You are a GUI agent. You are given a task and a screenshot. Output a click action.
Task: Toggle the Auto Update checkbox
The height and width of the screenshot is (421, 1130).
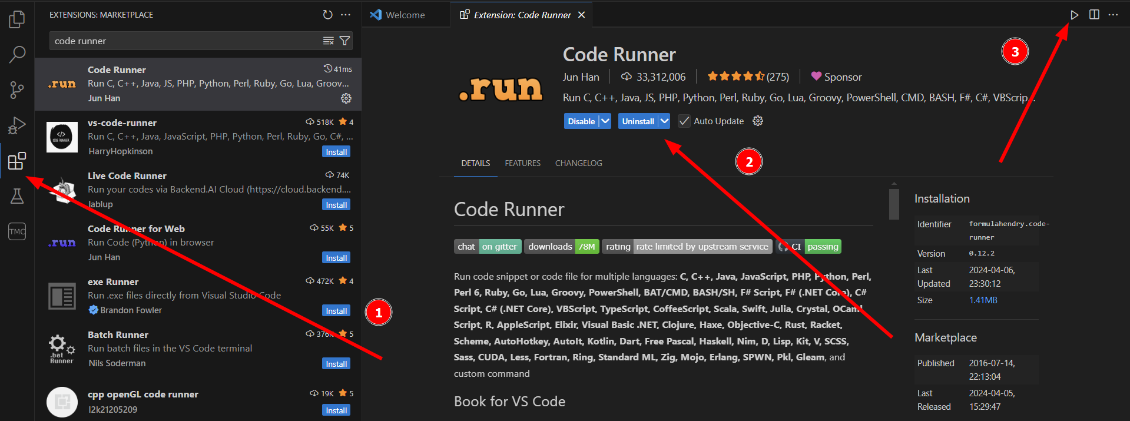coord(684,121)
